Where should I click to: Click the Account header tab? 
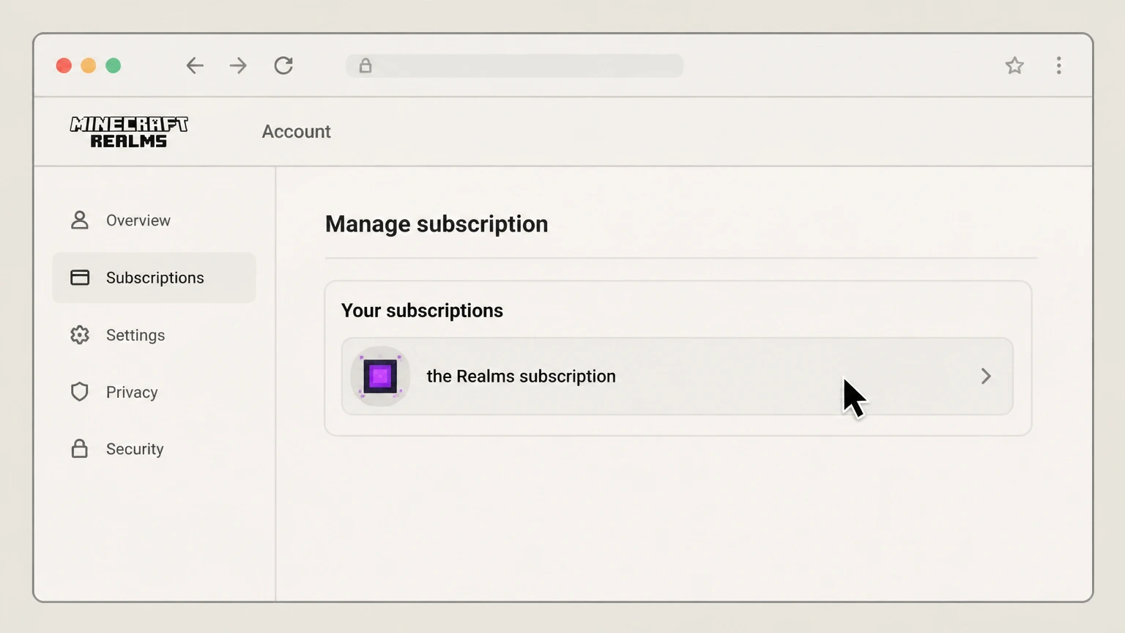[x=297, y=132]
